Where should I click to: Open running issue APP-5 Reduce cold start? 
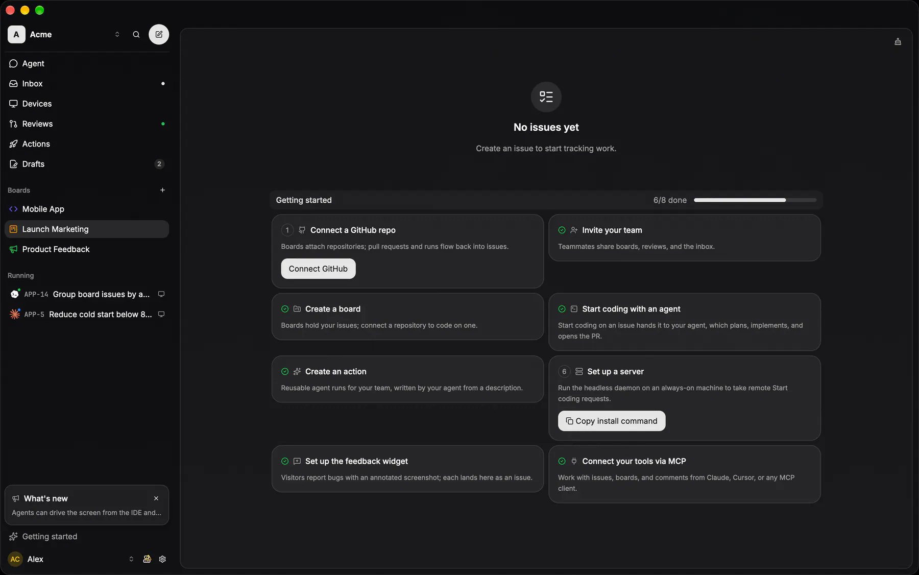tap(87, 315)
